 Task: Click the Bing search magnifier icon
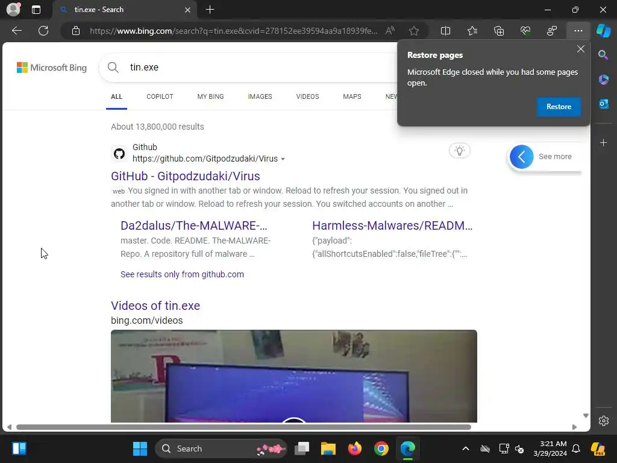113,68
